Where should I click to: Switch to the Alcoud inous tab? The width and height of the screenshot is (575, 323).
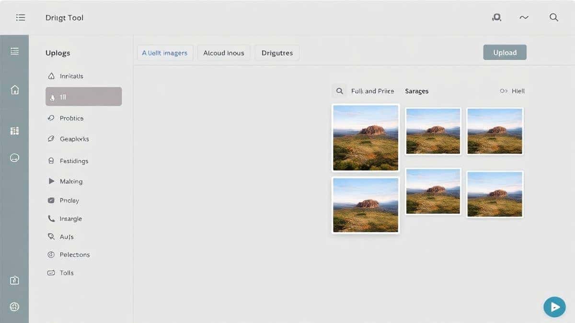click(x=224, y=53)
